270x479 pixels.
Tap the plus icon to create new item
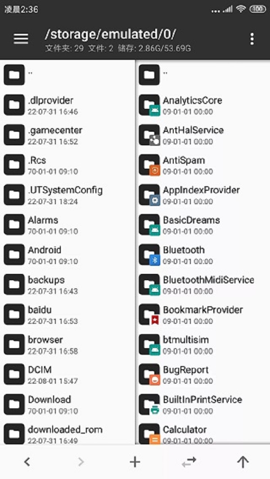tap(135, 462)
